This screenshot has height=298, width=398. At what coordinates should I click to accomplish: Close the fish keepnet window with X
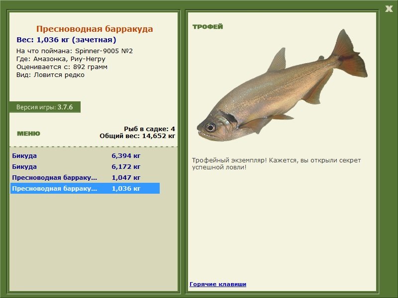pyautogui.click(x=389, y=9)
